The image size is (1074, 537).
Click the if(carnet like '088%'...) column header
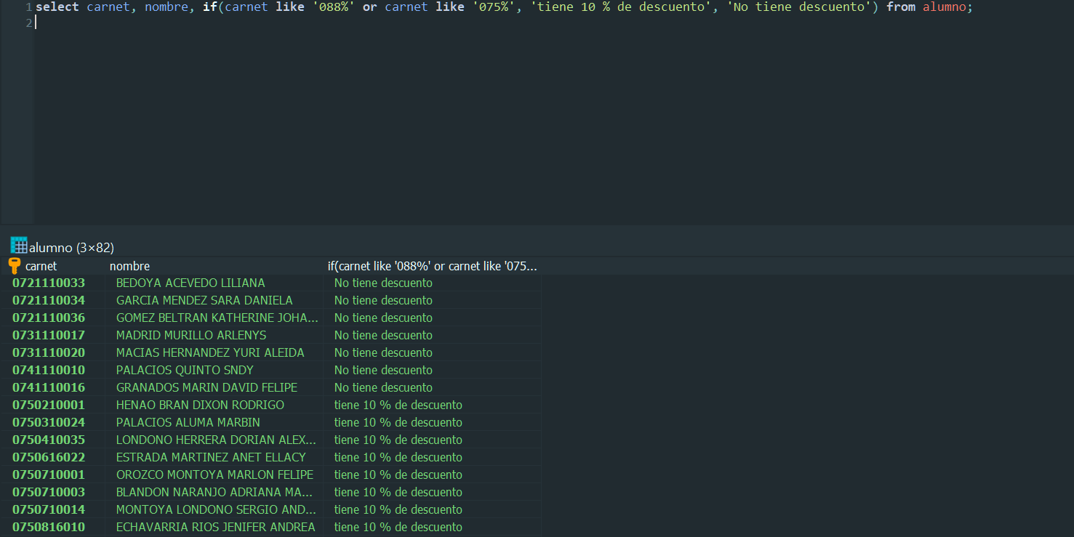click(x=432, y=266)
